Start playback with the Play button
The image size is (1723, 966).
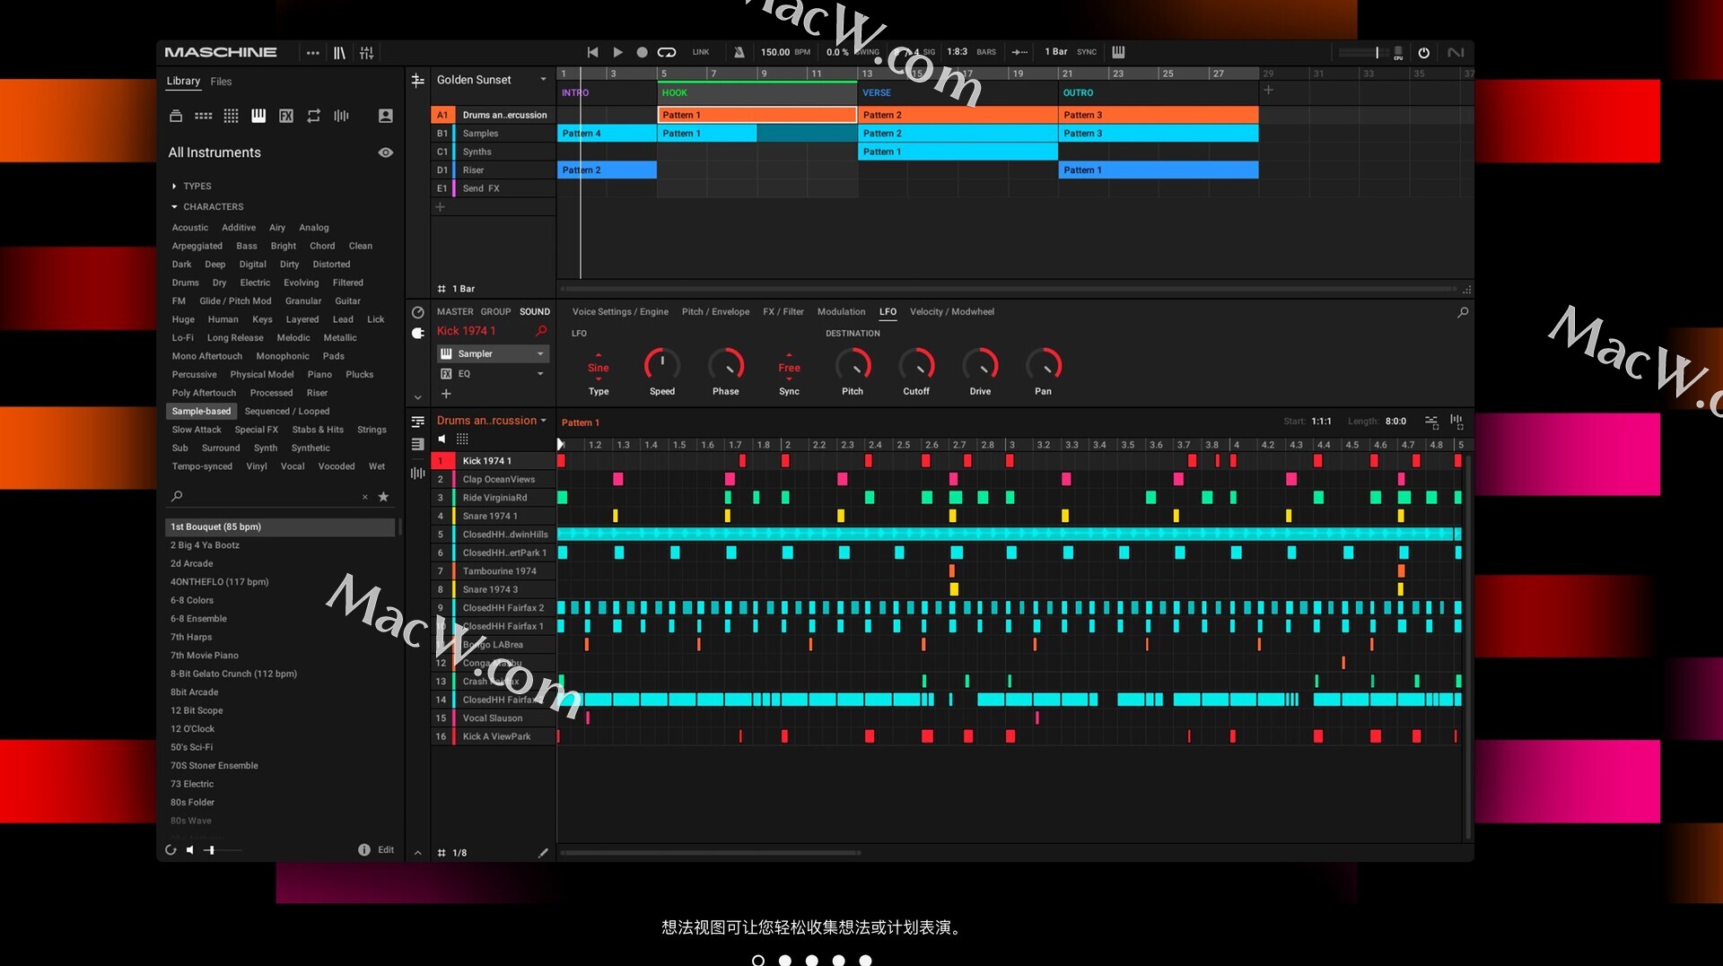617,52
